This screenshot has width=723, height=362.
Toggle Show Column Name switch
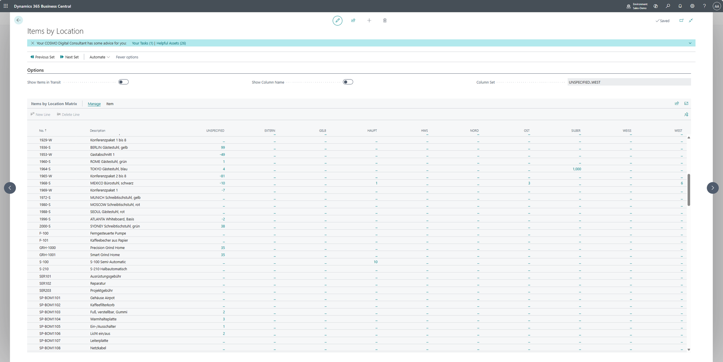348,82
